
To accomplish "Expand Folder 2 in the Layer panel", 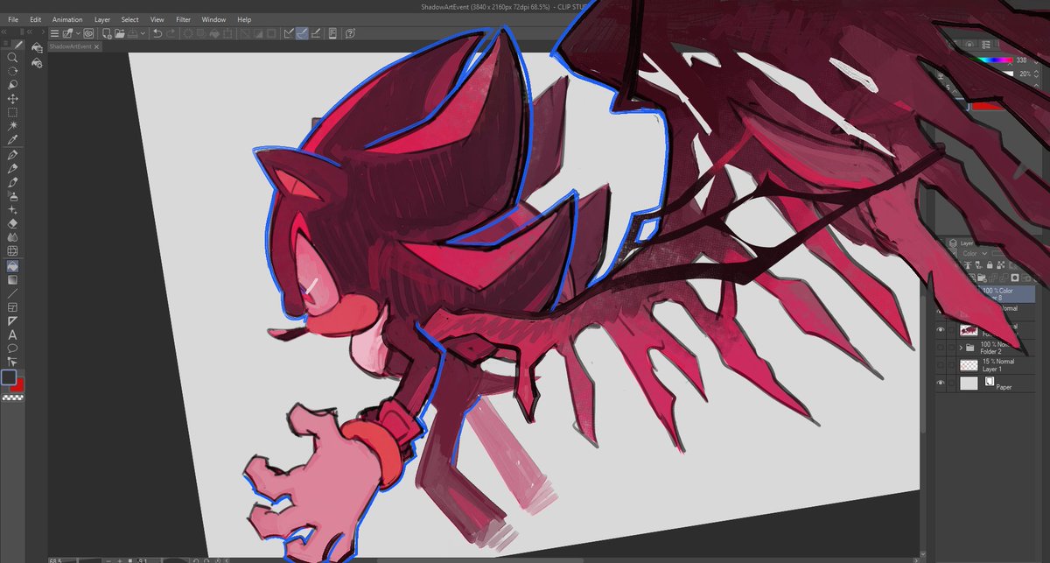I will pos(961,348).
